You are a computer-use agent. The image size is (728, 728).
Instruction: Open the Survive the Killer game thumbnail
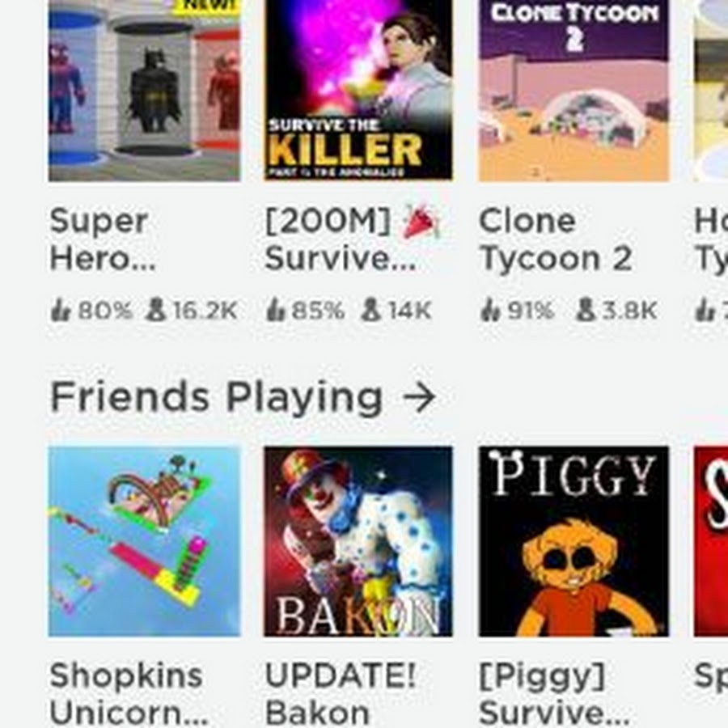(x=358, y=91)
